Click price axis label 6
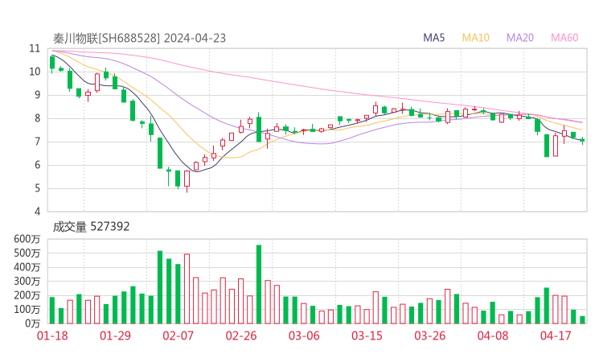Screen dimensions: 595x354 click(37, 165)
